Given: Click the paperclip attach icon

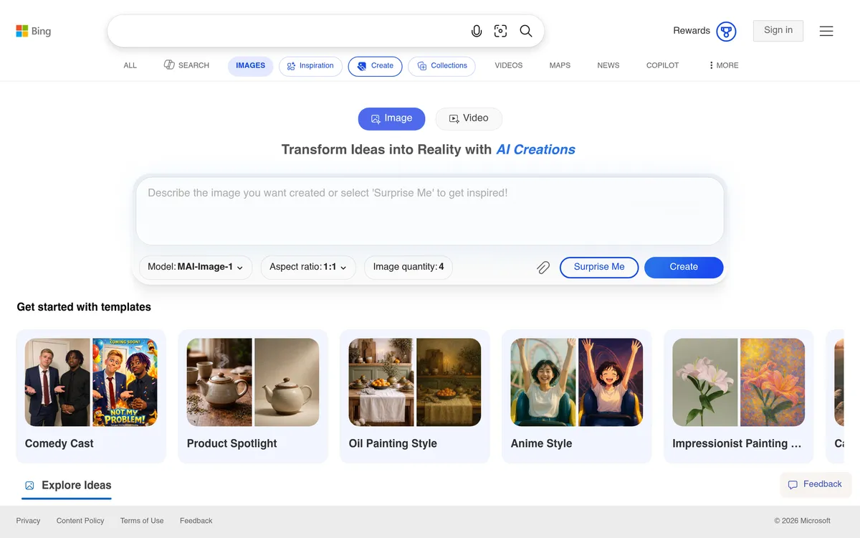Looking at the screenshot, I should (x=543, y=268).
